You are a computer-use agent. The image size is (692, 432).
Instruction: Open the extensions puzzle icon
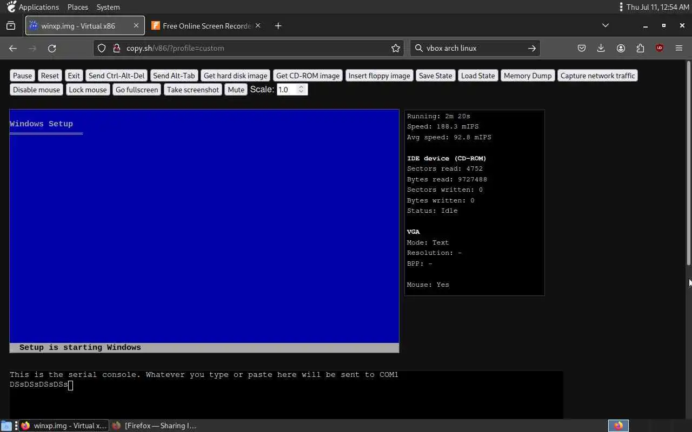click(640, 48)
